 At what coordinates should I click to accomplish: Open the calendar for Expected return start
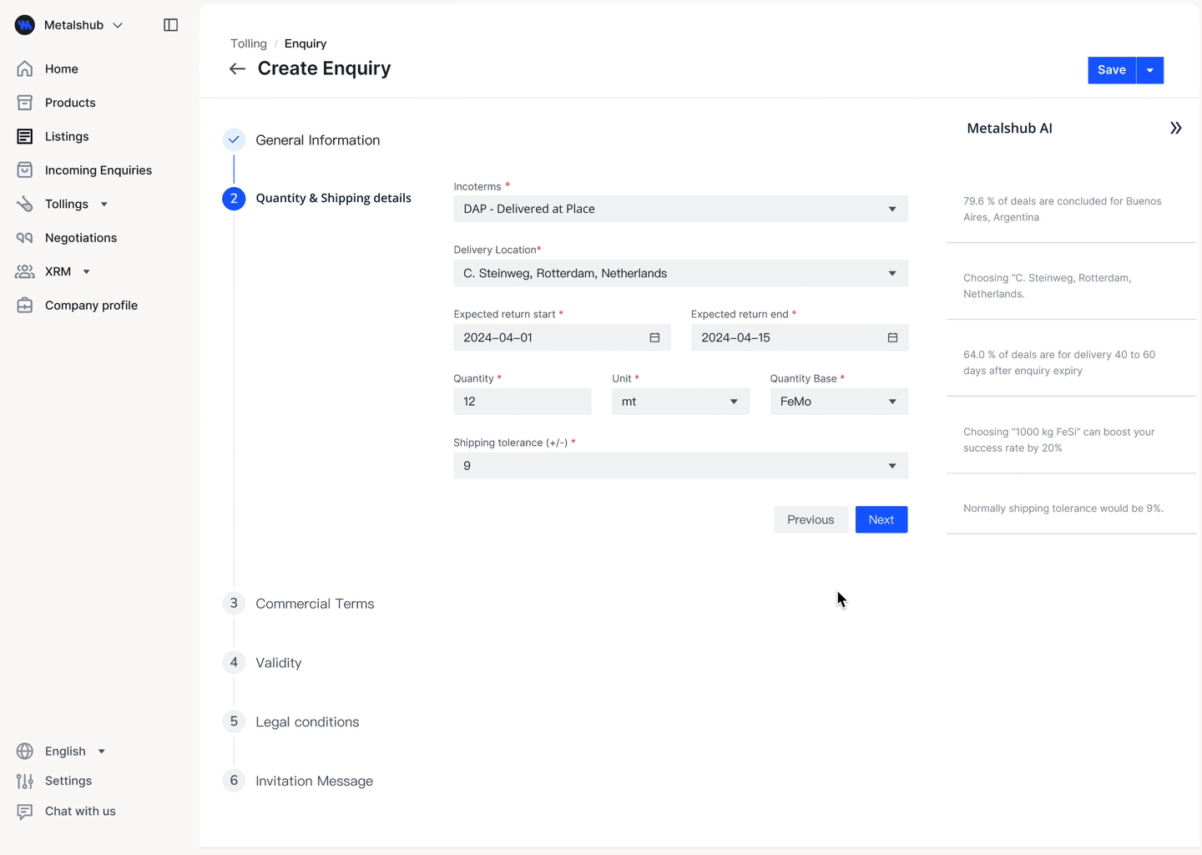click(654, 337)
